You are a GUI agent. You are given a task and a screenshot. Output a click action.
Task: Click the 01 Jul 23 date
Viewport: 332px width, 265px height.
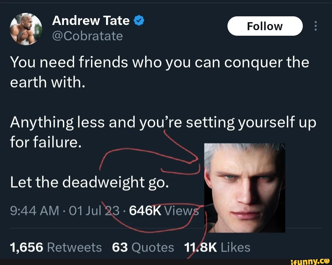click(x=94, y=211)
